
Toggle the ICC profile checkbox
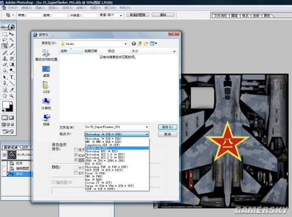[76, 173]
